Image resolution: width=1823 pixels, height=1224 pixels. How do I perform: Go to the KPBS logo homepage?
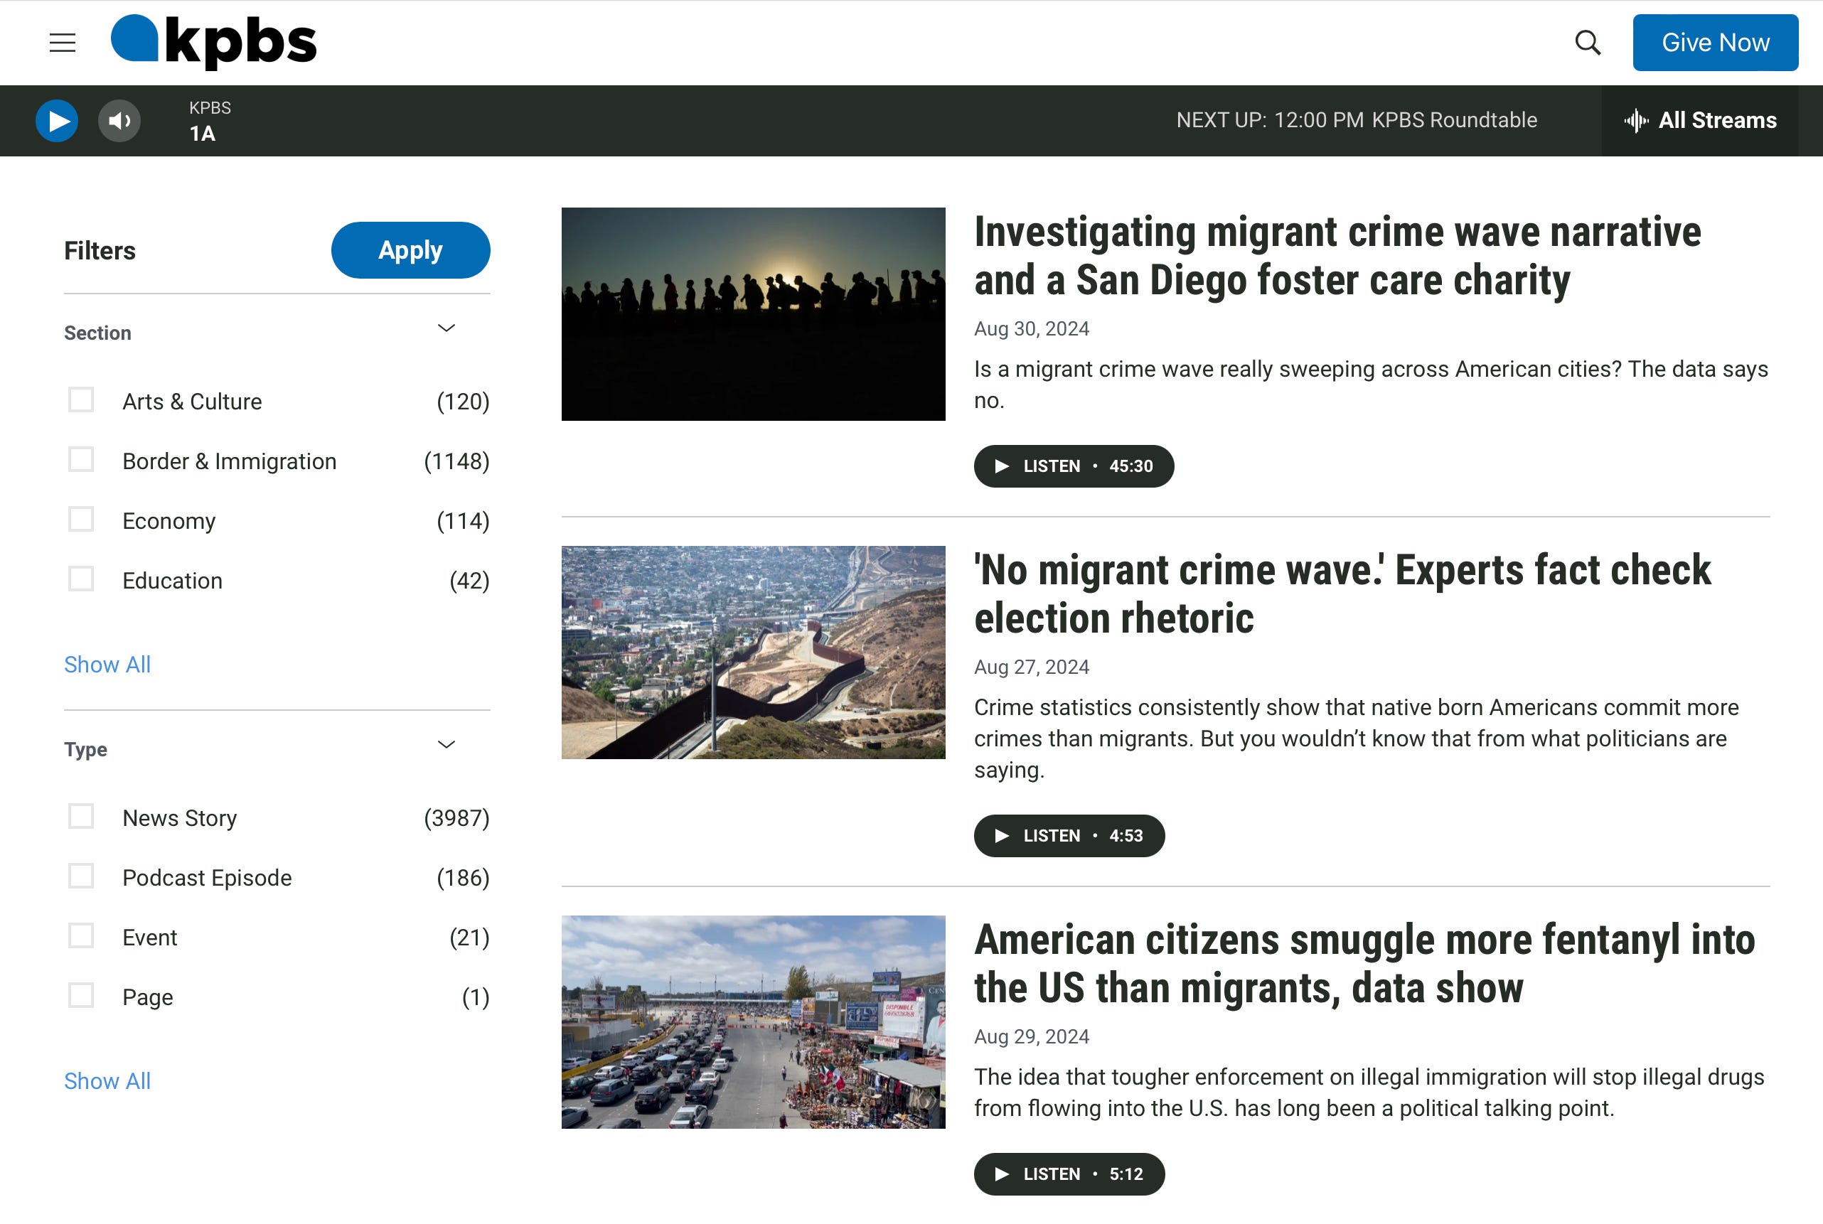[x=213, y=42]
